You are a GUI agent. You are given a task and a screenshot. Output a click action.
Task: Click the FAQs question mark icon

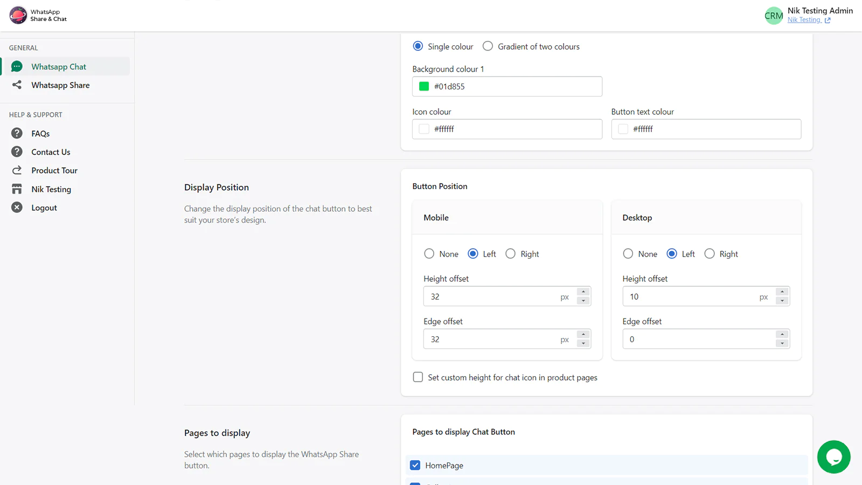[x=17, y=133]
